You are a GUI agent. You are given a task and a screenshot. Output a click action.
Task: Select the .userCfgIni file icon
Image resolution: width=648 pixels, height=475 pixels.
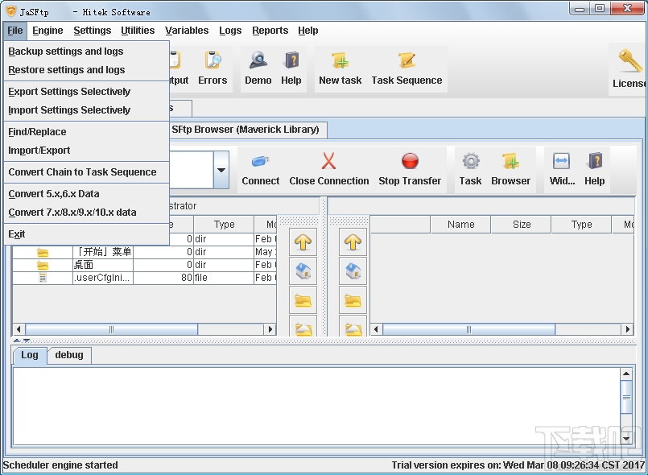point(43,278)
